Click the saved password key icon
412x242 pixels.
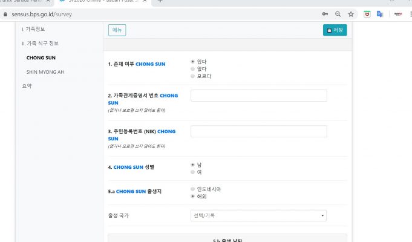(325, 13)
